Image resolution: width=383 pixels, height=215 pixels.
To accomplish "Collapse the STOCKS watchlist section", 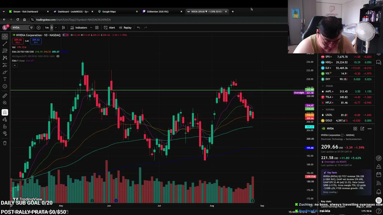I will [x=323, y=86].
